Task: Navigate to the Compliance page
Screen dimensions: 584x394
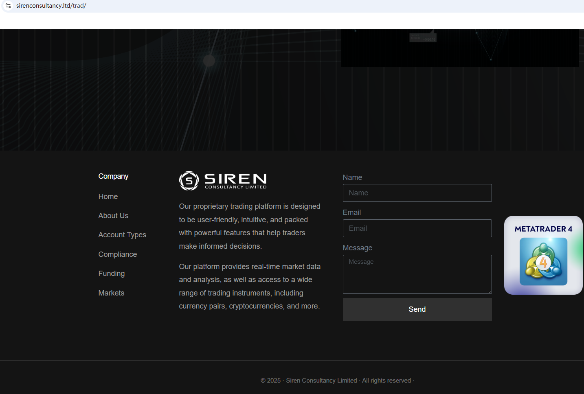Action: pos(118,254)
